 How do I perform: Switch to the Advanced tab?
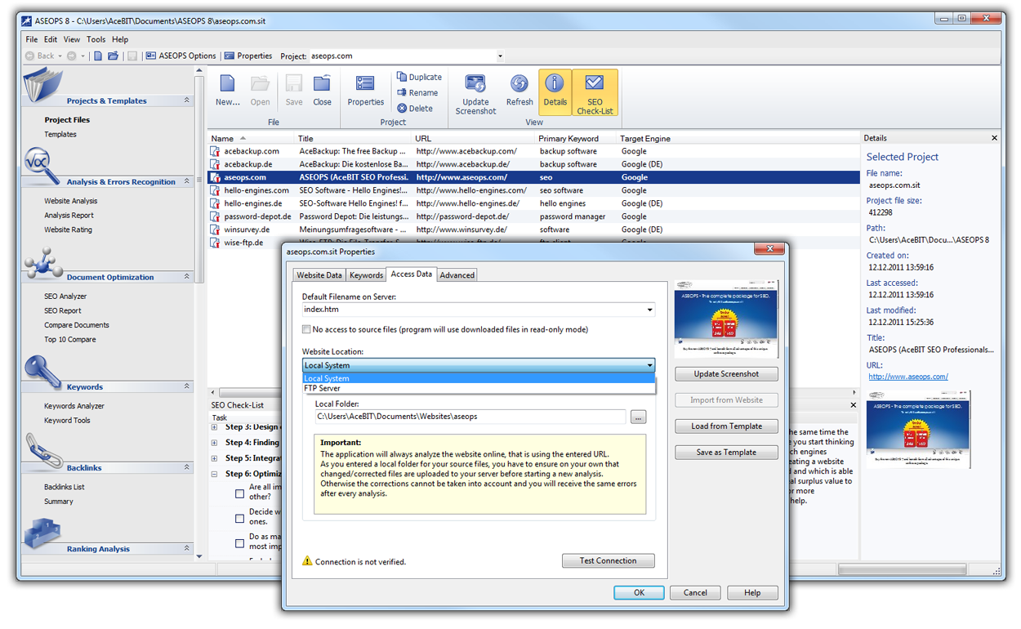[457, 275]
